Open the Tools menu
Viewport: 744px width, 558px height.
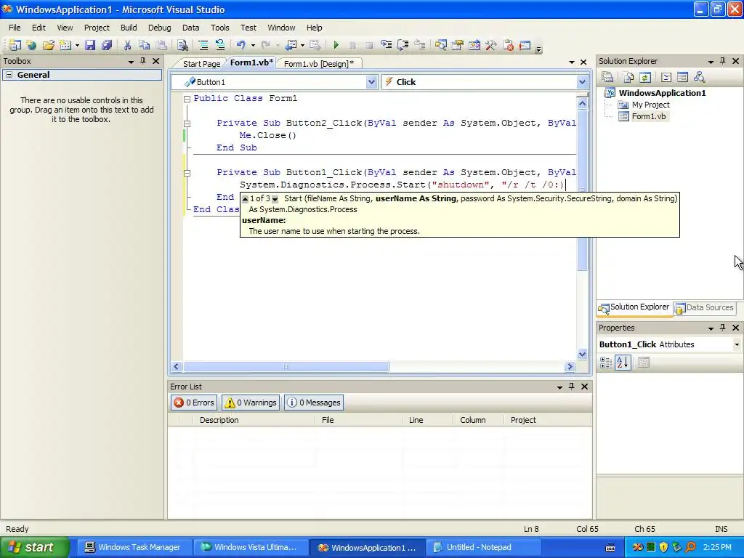[219, 28]
